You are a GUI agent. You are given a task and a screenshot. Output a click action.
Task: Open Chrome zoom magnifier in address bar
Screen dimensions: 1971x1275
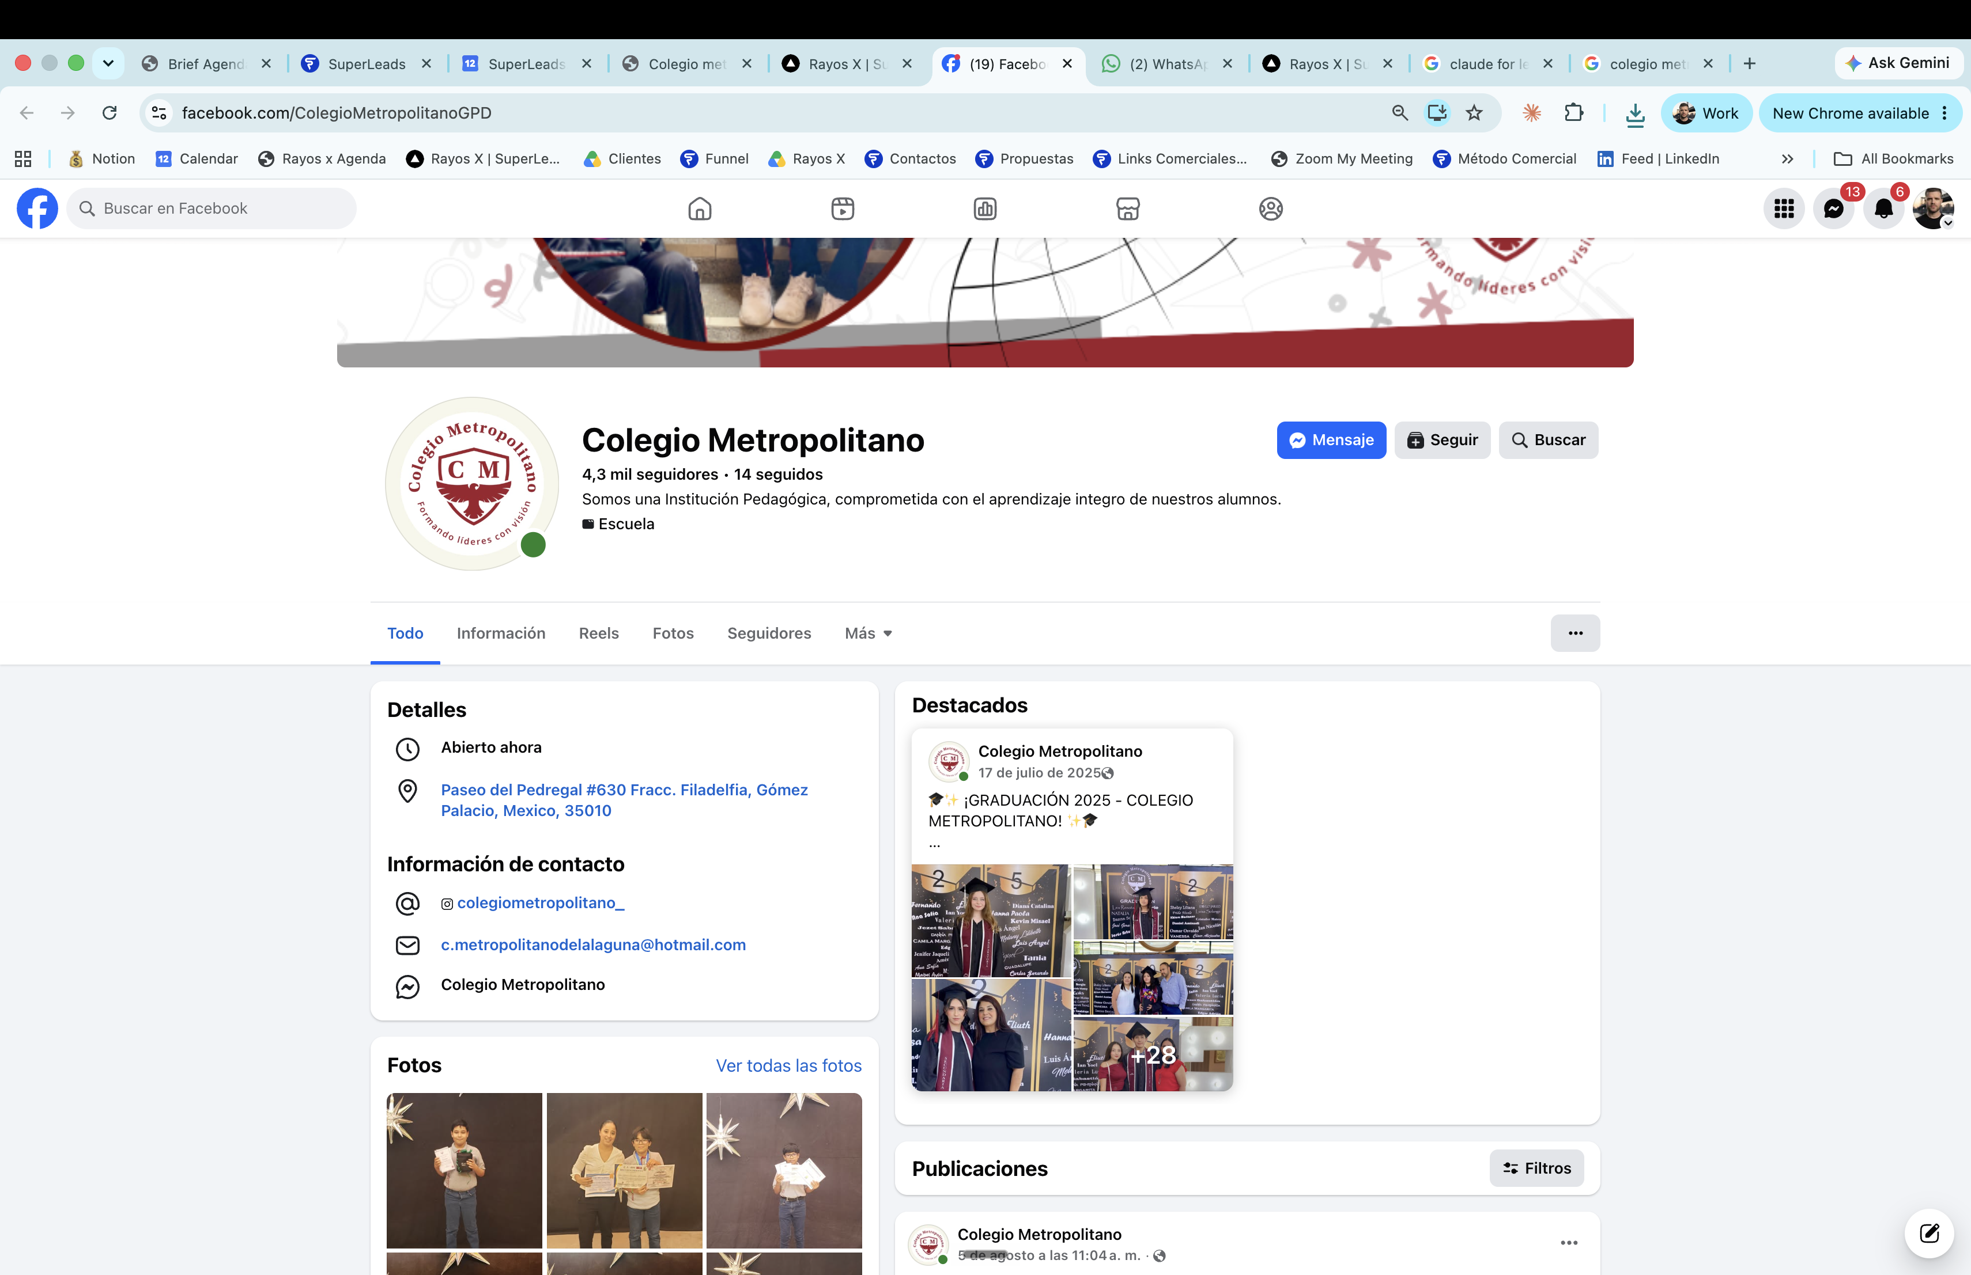point(1399,113)
